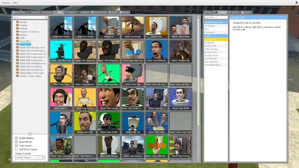Viewport: 299px width, 168px height.
Task: Select the Skibidi Toilet HEAVY icon
Action: (x=109, y=123)
